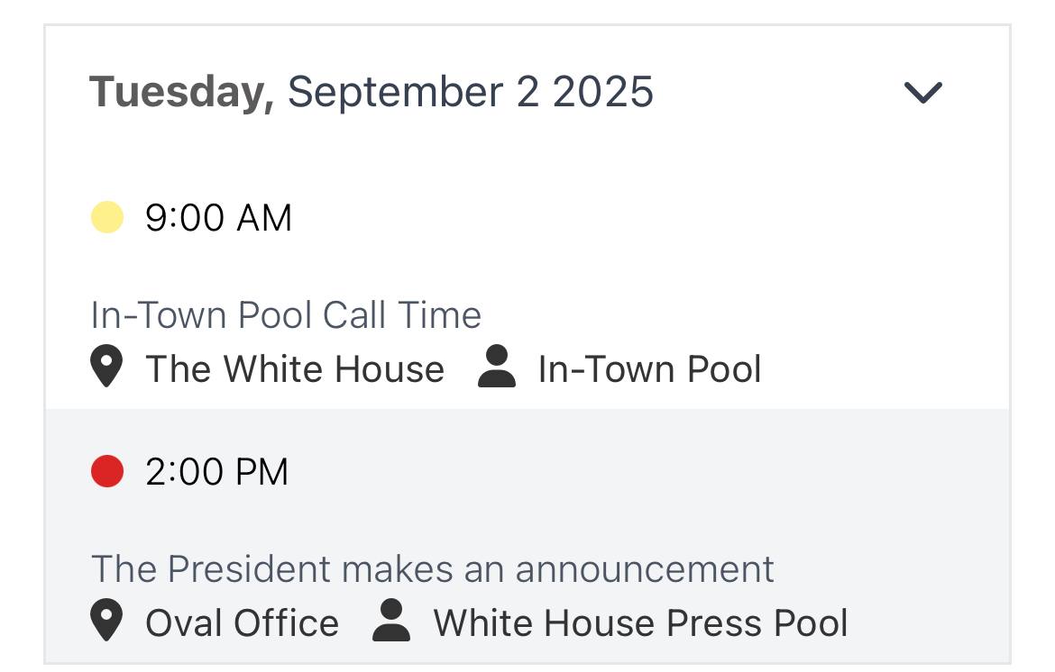Click the yellow dot next to 9:00 AM

coord(107,218)
